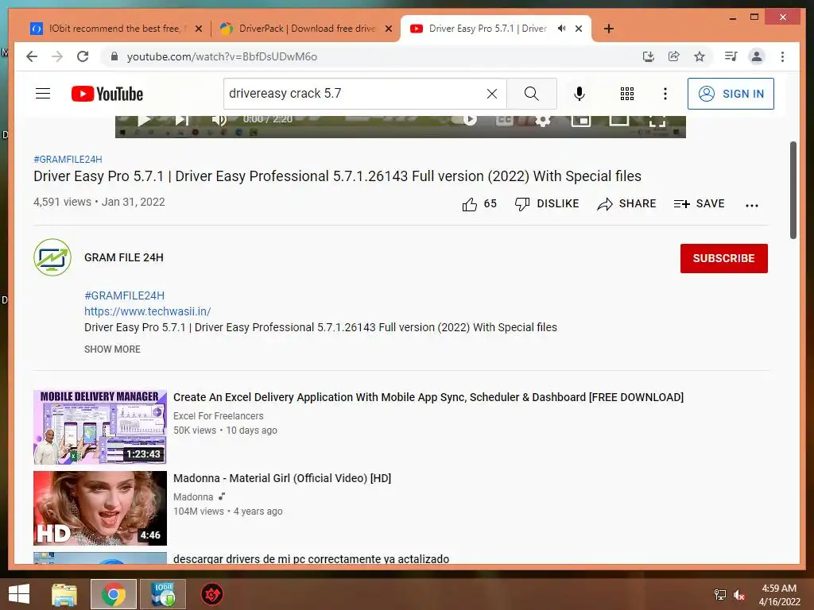Image resolution: width=814 pixels, height=610 pixels.
Task: Open the techwasii.in link
Action: coord(147,311)
